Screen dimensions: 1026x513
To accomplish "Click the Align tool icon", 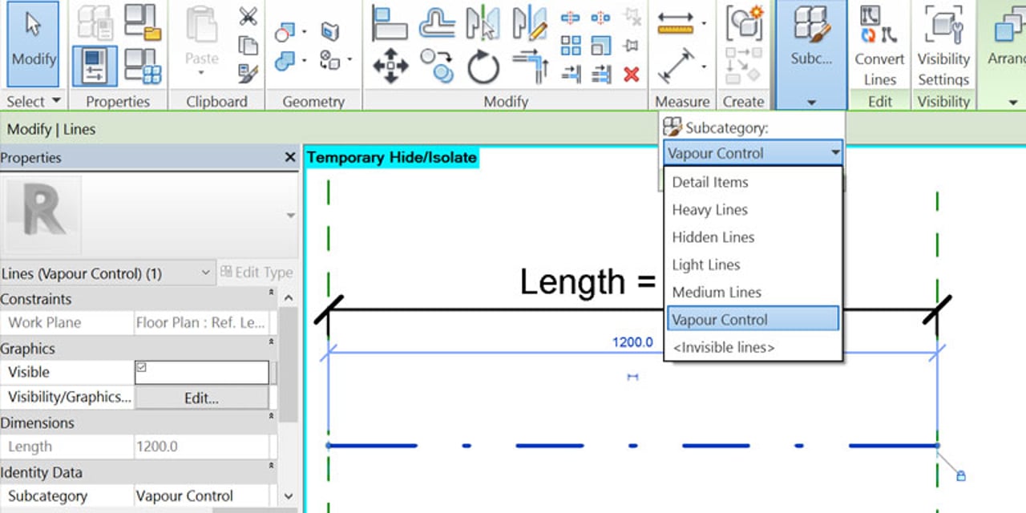I will point(390,24).
